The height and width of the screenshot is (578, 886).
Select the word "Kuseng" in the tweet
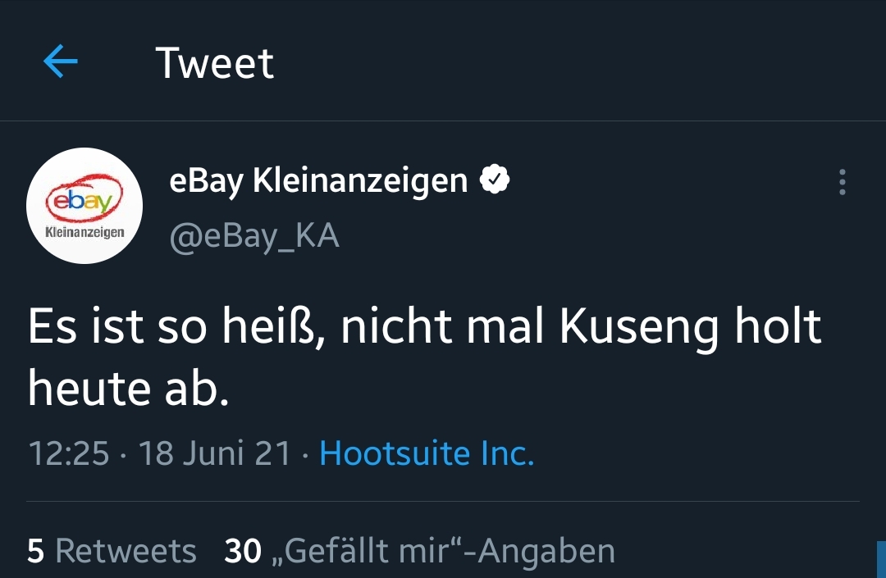tap(640, 327)
